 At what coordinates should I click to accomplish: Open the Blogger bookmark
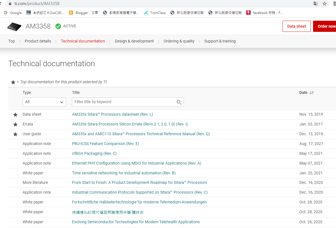tap(83, 13)
